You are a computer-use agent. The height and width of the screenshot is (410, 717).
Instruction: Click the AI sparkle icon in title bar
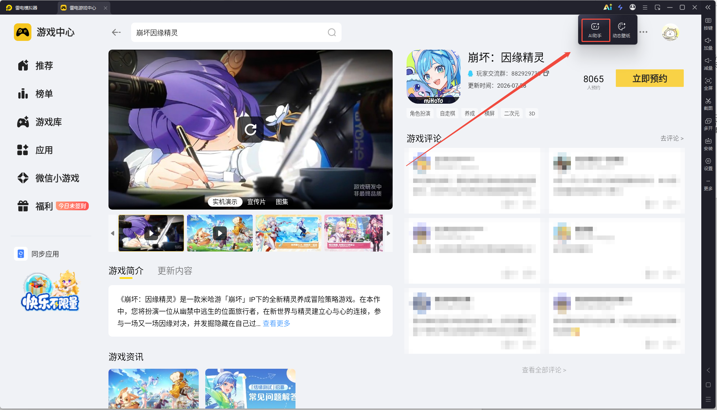(x=607, y=7)
